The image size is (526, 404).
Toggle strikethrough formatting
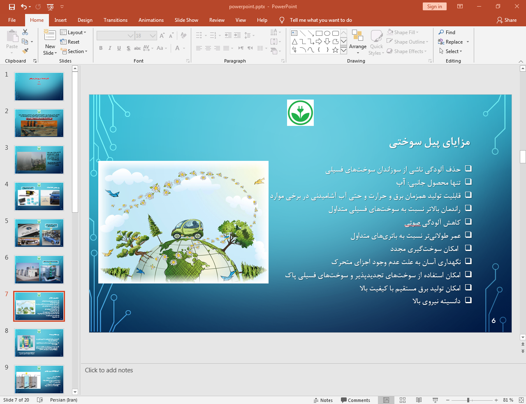137,48
